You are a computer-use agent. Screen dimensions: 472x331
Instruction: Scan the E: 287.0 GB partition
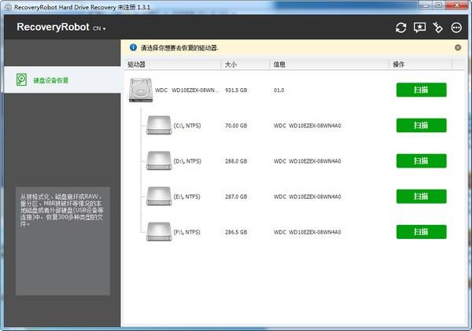421,197
